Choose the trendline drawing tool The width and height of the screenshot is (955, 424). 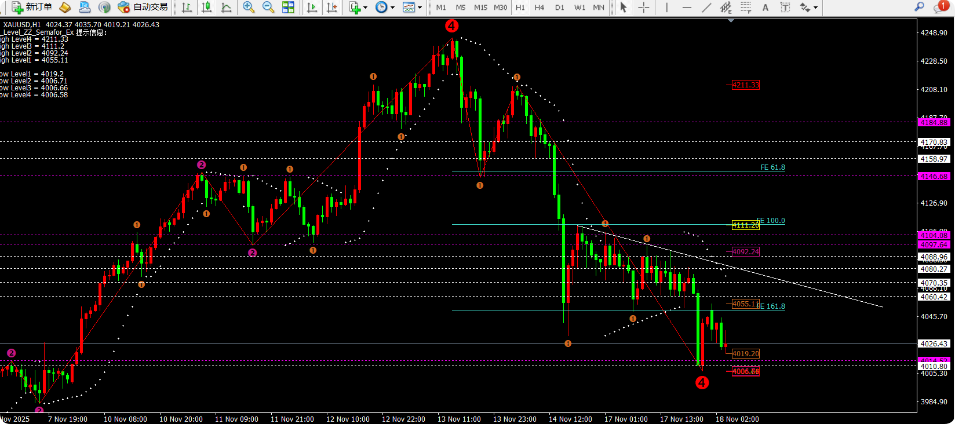coord(706,8)
